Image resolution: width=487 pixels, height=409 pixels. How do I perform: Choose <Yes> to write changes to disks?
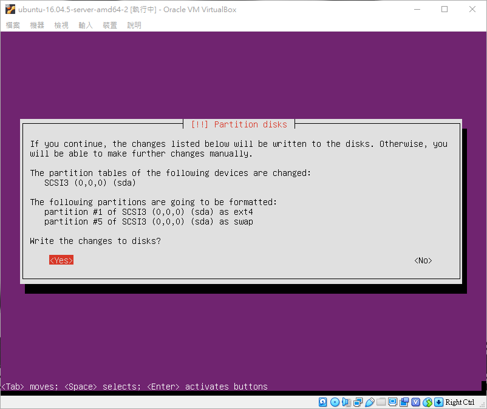point(61,260)
